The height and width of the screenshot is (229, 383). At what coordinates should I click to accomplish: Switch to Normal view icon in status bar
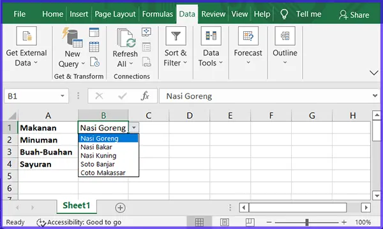(199, 222)
